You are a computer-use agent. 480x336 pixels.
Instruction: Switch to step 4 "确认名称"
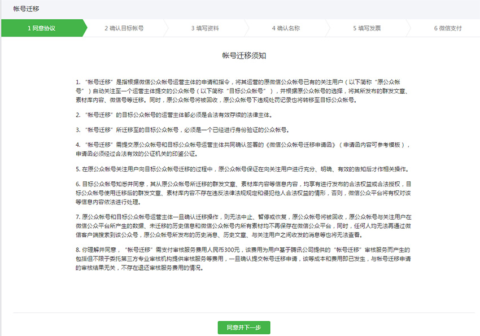(x=285, y=28)
